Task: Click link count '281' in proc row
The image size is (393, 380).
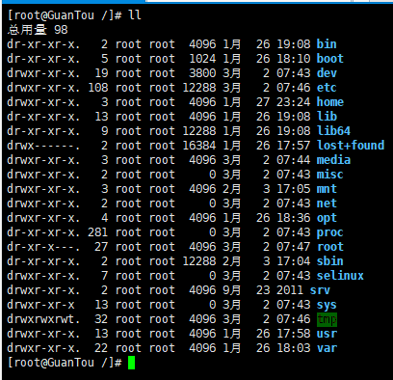Action: tap(98, 232)
